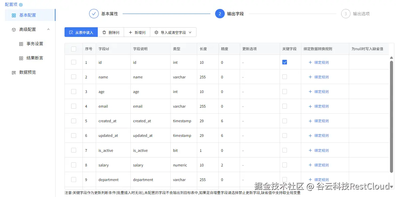Select the row checkbox for is_active

tap(73, 150)
